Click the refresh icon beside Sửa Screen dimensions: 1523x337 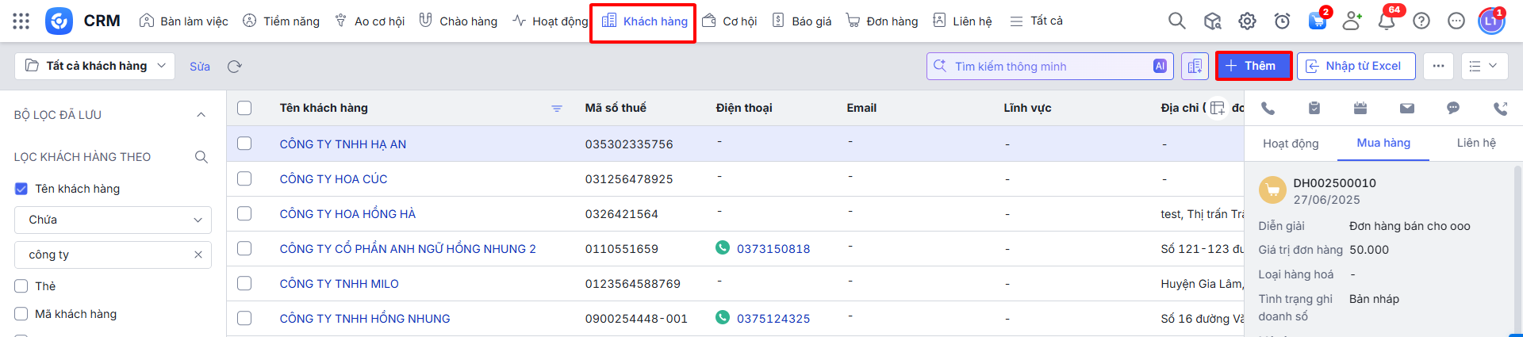234,67
